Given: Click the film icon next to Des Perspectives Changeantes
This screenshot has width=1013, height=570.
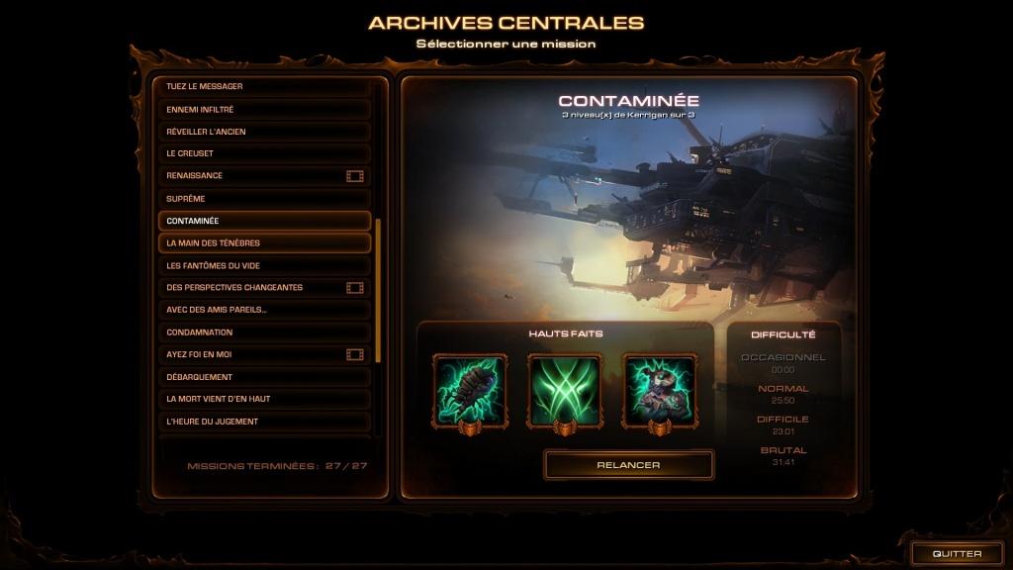Looking at the screenshot, I should (355, 288).
